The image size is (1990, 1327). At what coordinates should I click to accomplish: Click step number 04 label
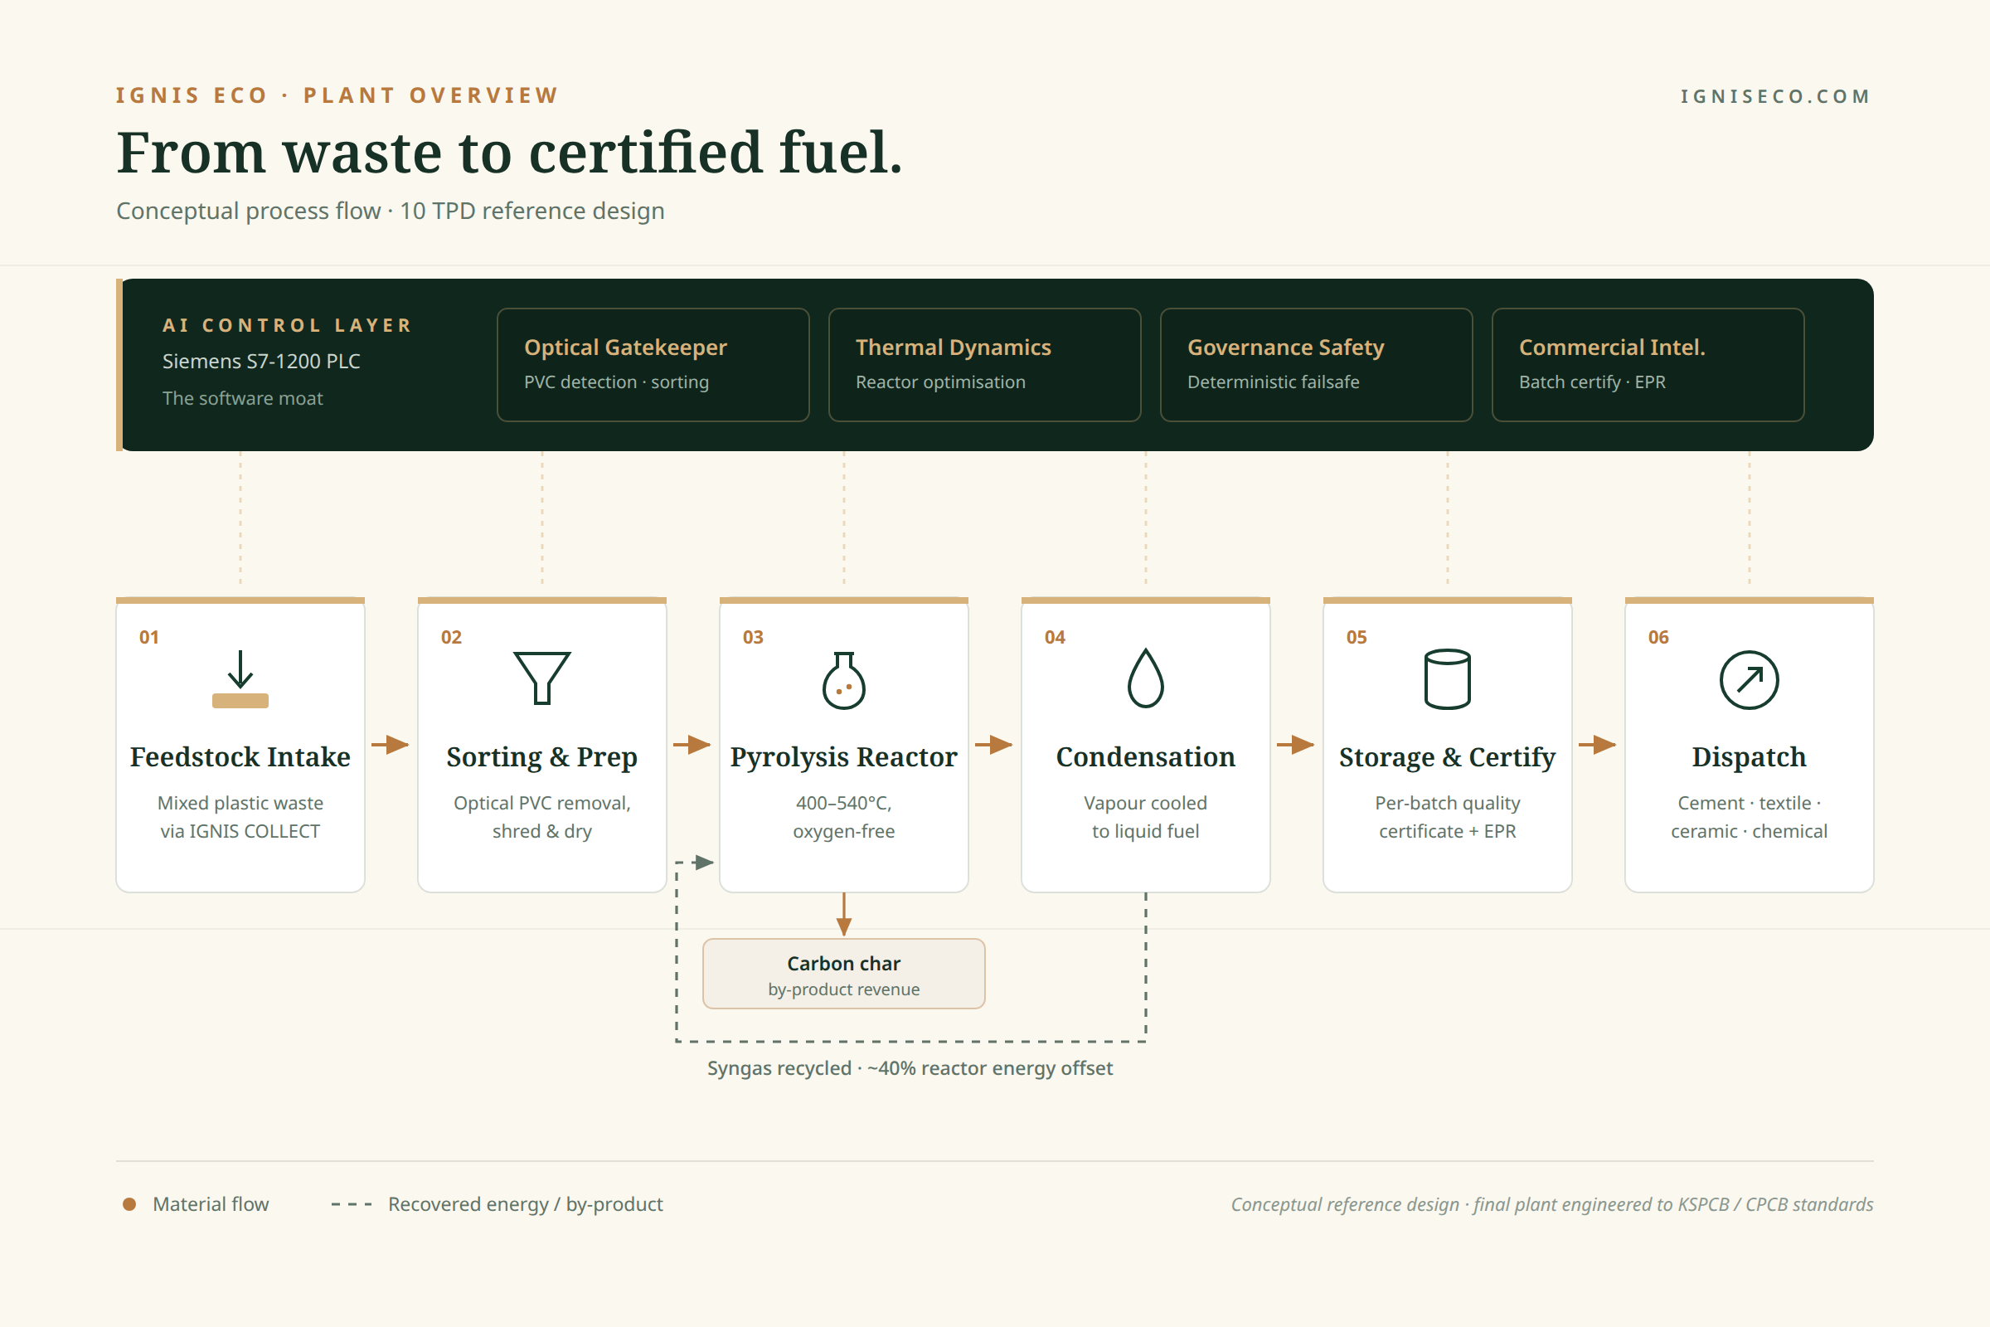(x=1054, y=637)
